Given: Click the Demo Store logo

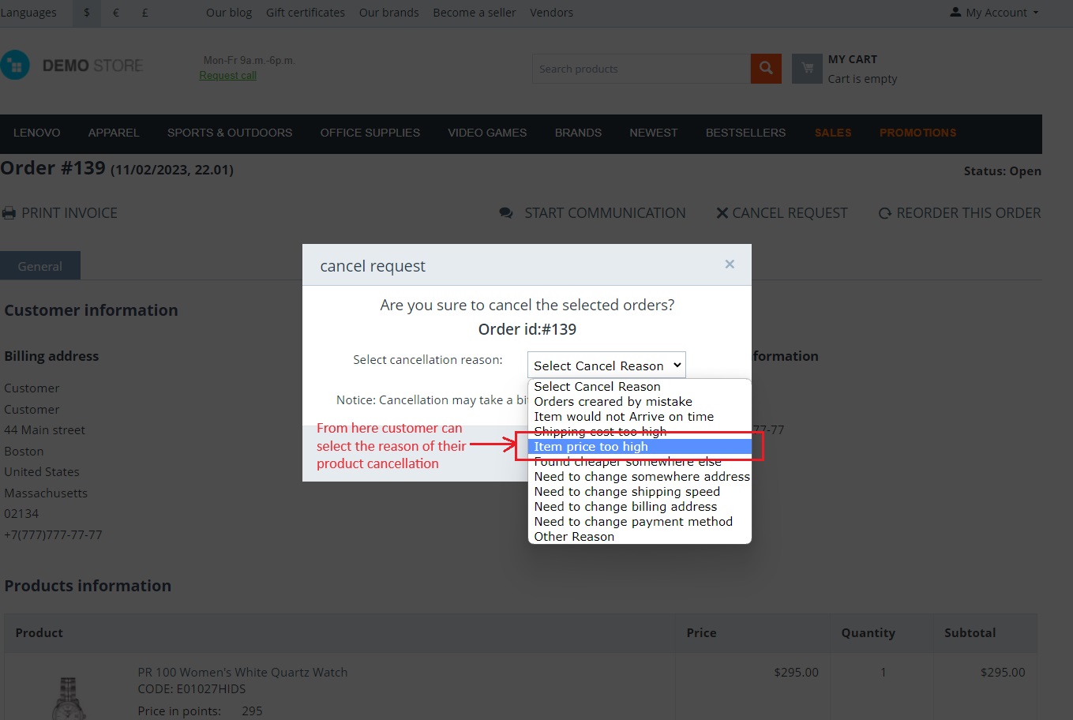Looking at the screenshot, I should click(x=72, y=66).
